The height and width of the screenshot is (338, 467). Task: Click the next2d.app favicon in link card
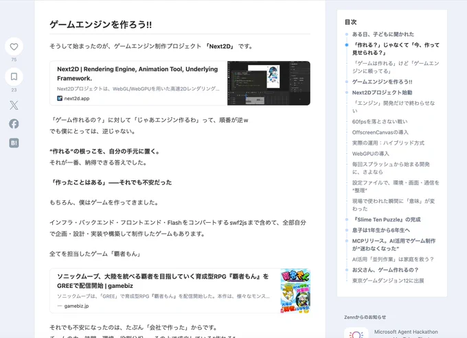pyautogui.click(x=60, y=98)
